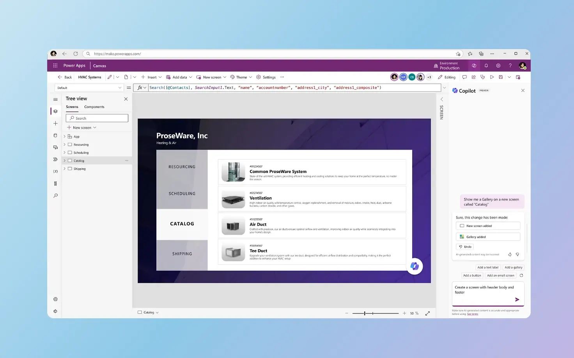The image size is (574, 358).
Task: Click the thumbs down feedback icon
Action: pos(517,254)
